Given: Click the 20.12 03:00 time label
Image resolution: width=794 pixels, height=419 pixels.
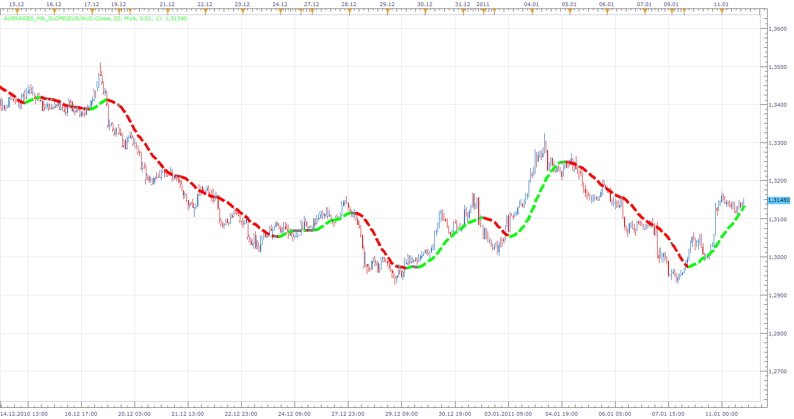Looking at the screenshot, I should (134, 414).
